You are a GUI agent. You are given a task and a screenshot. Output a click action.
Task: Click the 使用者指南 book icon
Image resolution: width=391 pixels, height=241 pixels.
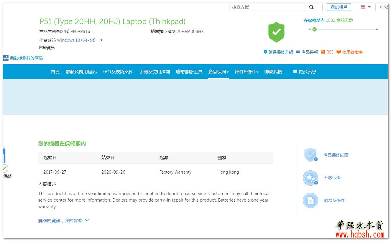coord(339,52)
